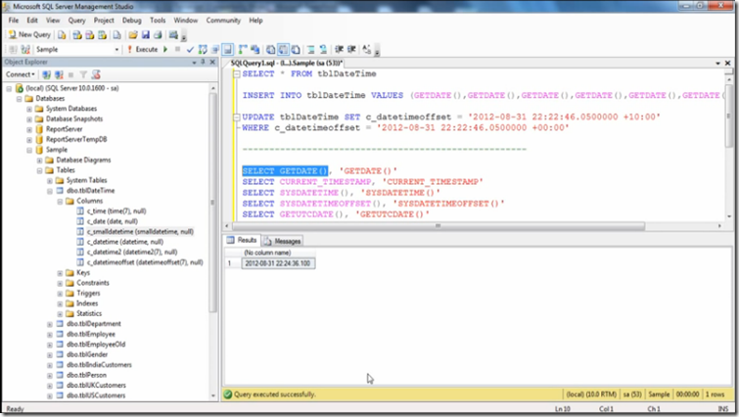Screen dimensions: 739x417
Task: Toggle Include Client Statistics
Action: pos(254,50)
